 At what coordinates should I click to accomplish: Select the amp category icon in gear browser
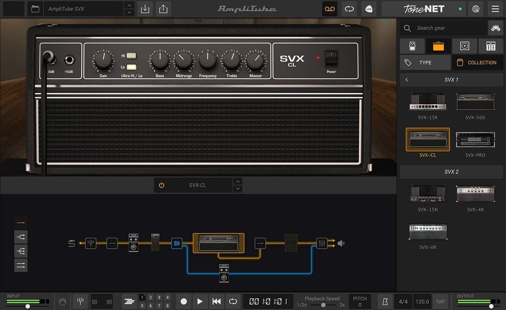(x=438, y=46)
